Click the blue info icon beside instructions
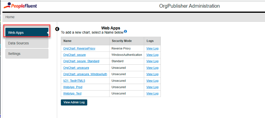Image resolution: width=265 pixels, height=118 pixels. click(125, 31)
